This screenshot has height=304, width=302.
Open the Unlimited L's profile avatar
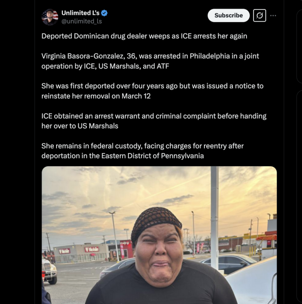tap(50, 17)
